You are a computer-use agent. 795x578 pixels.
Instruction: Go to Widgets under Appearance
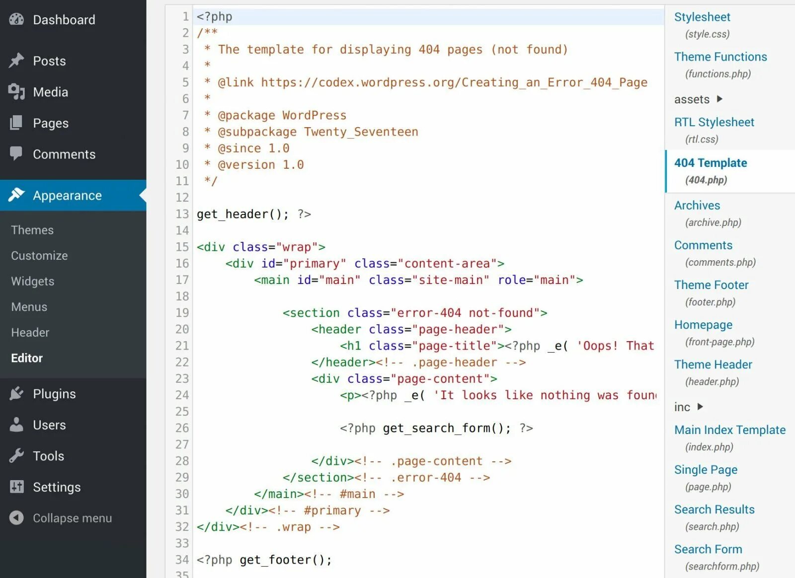tap(33, 281)
